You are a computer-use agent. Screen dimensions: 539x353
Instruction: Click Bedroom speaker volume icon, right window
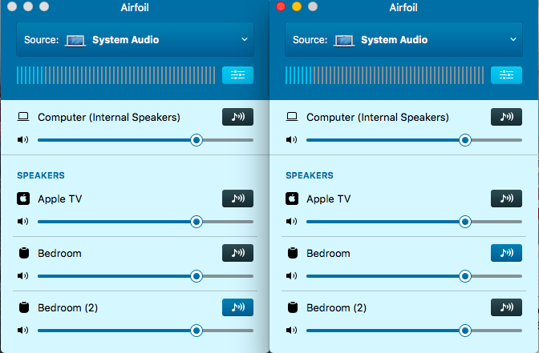pos(291,276)
